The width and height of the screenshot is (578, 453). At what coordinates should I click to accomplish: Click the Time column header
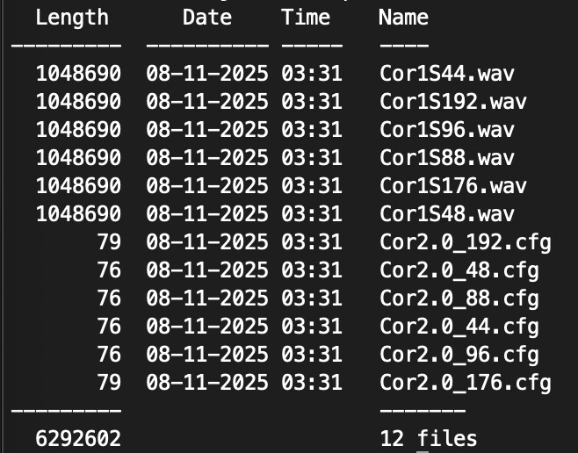pyautogui.click(x=306, y=17)
